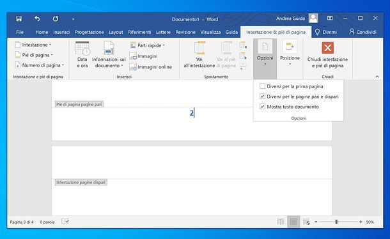Click Vai all'intestazione

(x=199, y=55)
